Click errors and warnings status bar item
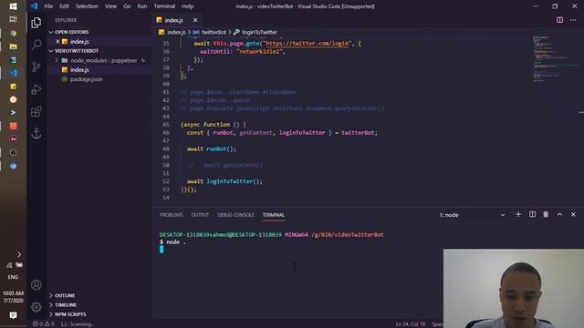This screenshot has height=328, width=584. pos(44,324)
